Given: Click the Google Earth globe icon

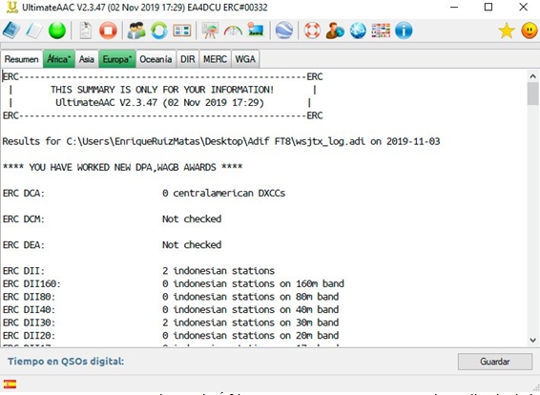Looking at the screenshot, I should pos(284,31).
